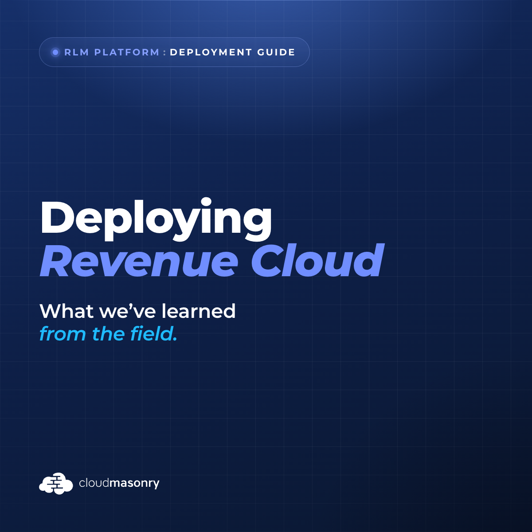Click the glowing dot in the badge
The width and height of the screenshot is (532, 532).
tap(55, 52)
